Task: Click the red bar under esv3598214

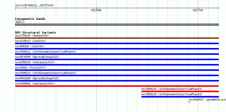Action: click(180, 91)
